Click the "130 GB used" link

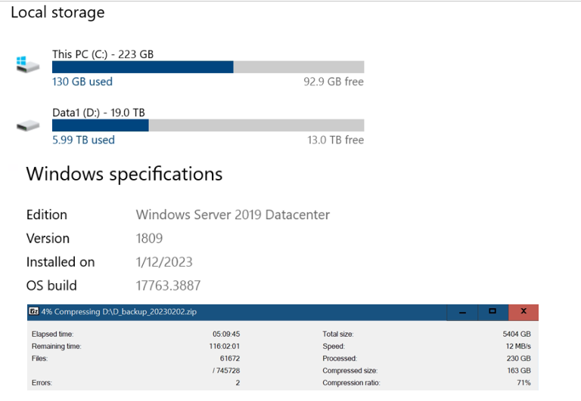tap(82, 82)
